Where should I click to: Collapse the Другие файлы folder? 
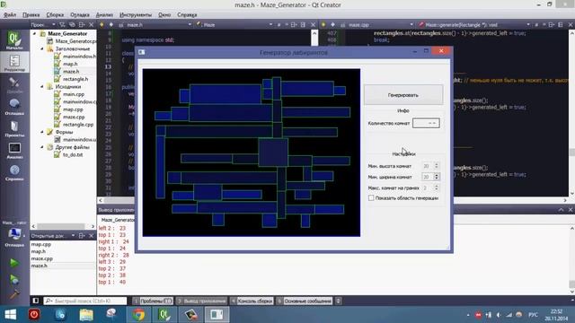pos(42,147)
